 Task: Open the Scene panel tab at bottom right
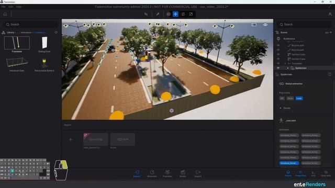[288, 173]
